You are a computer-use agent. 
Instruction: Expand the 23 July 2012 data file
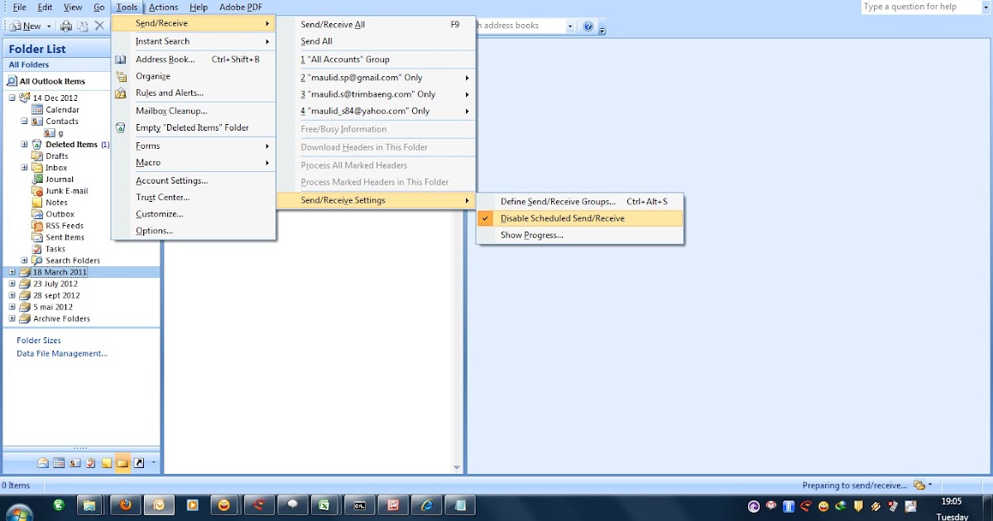[x=12, y=284]
